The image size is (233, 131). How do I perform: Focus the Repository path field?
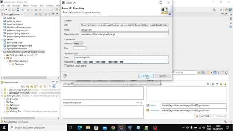pos(124,34)
